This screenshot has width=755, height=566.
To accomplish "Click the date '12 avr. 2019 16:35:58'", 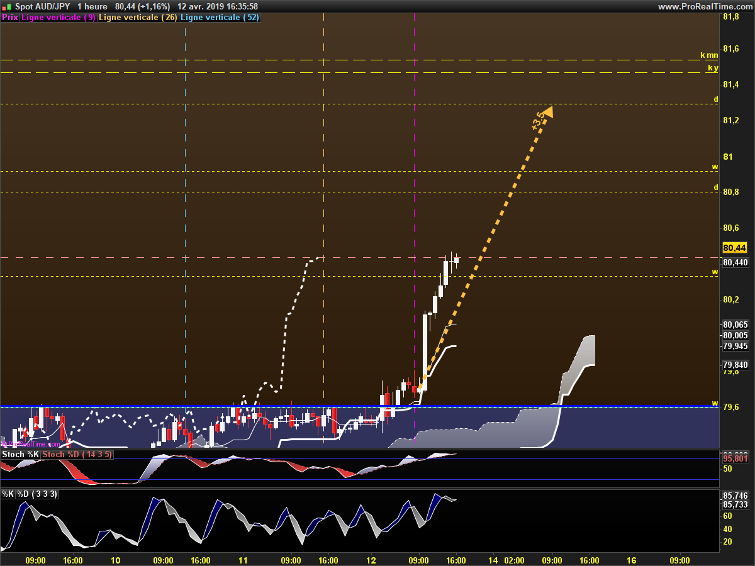I will [218, 6].
